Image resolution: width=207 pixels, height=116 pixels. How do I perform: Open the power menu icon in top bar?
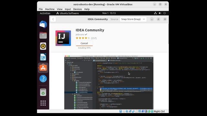coord(165,13)
